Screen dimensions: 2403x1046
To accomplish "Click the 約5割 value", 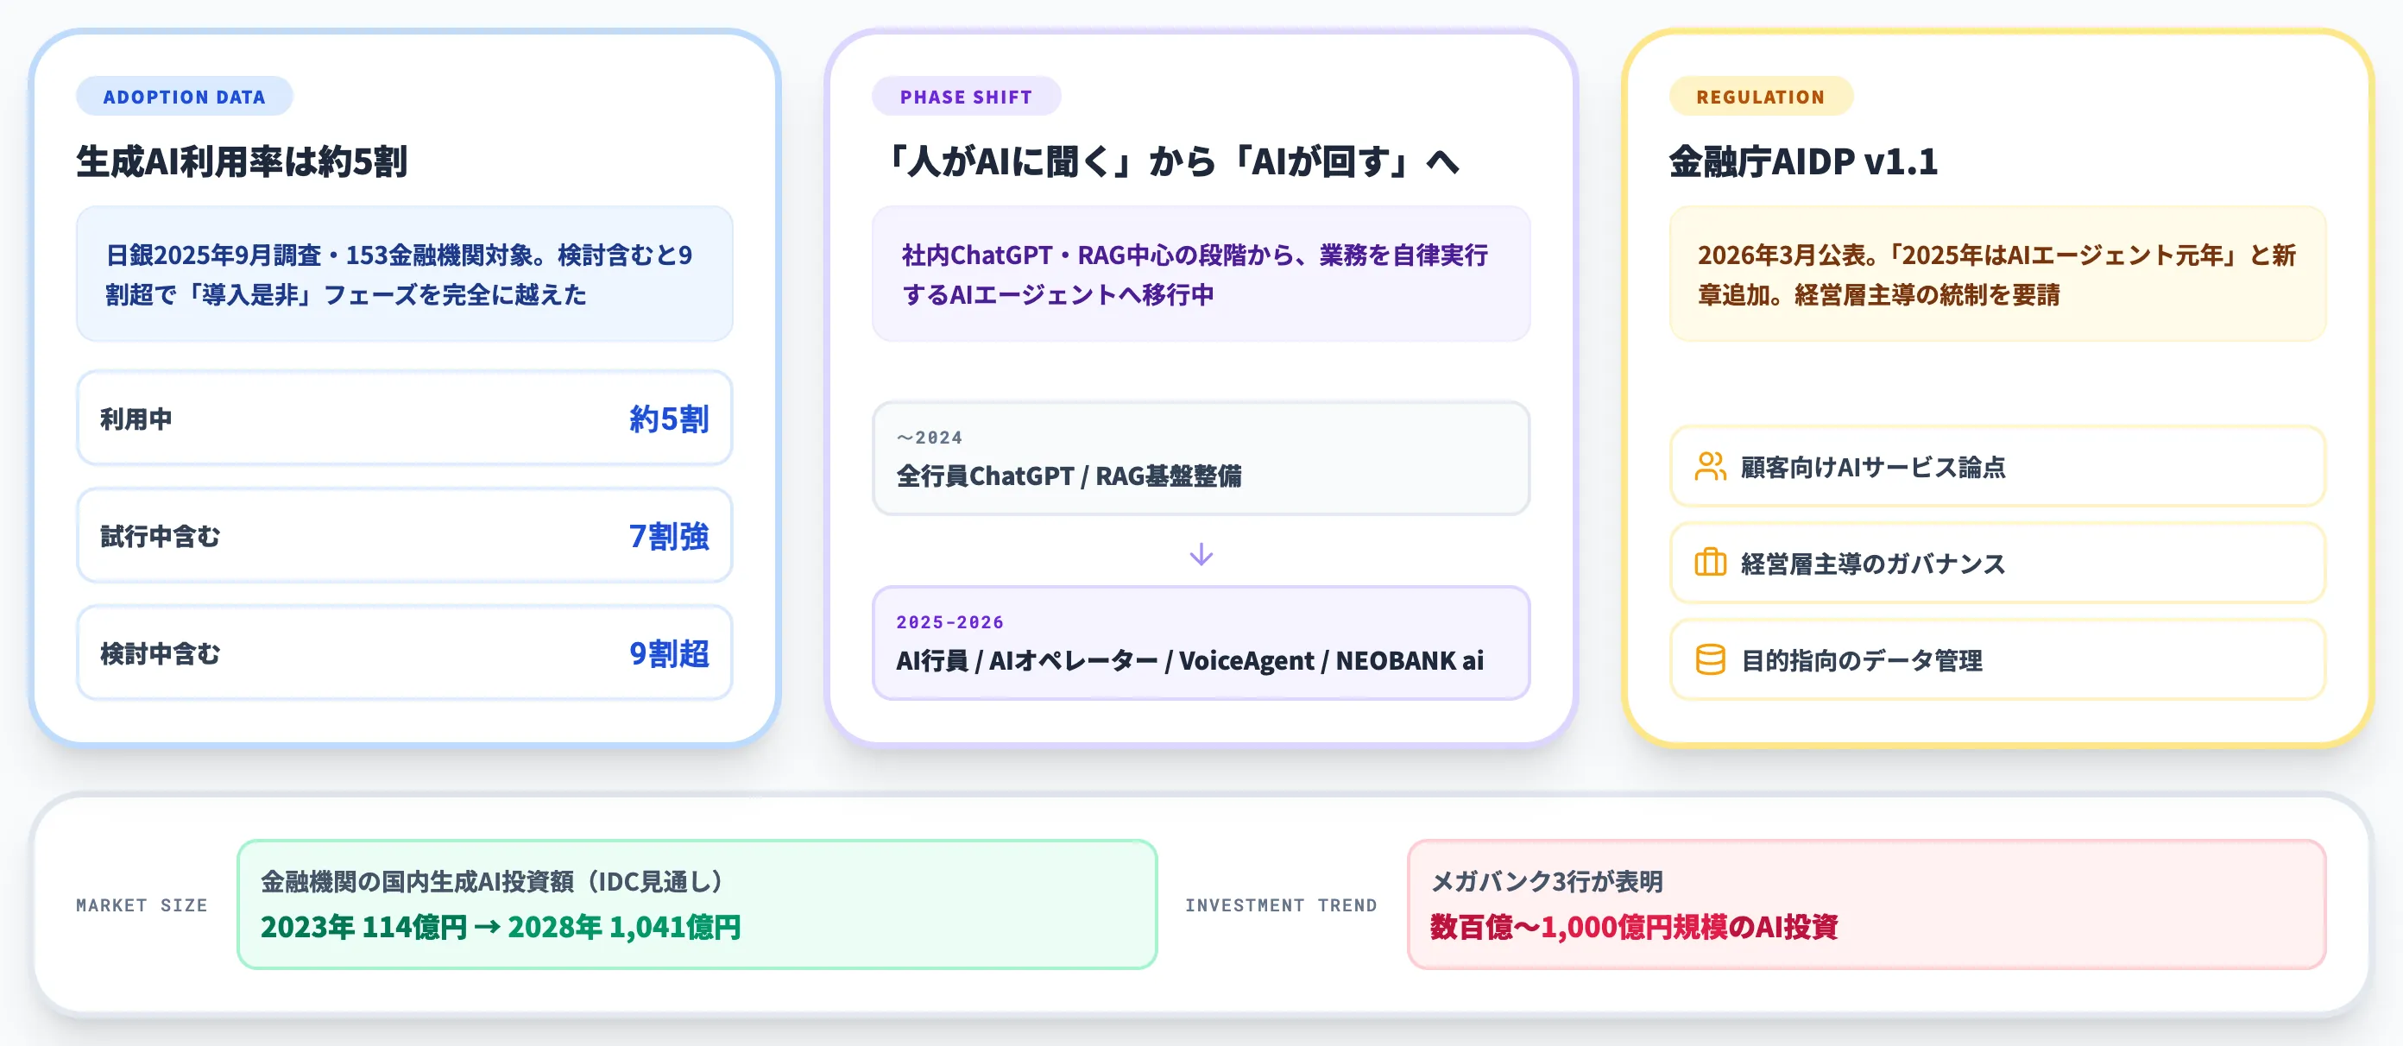I will 669,419.
